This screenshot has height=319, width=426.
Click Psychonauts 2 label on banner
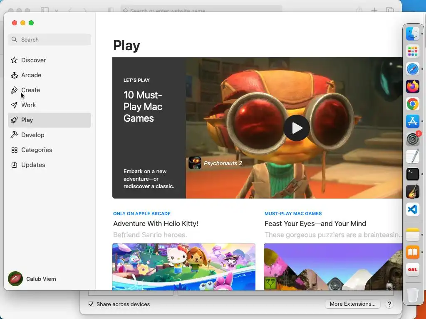pyautogui.click(x=223, y=163)
